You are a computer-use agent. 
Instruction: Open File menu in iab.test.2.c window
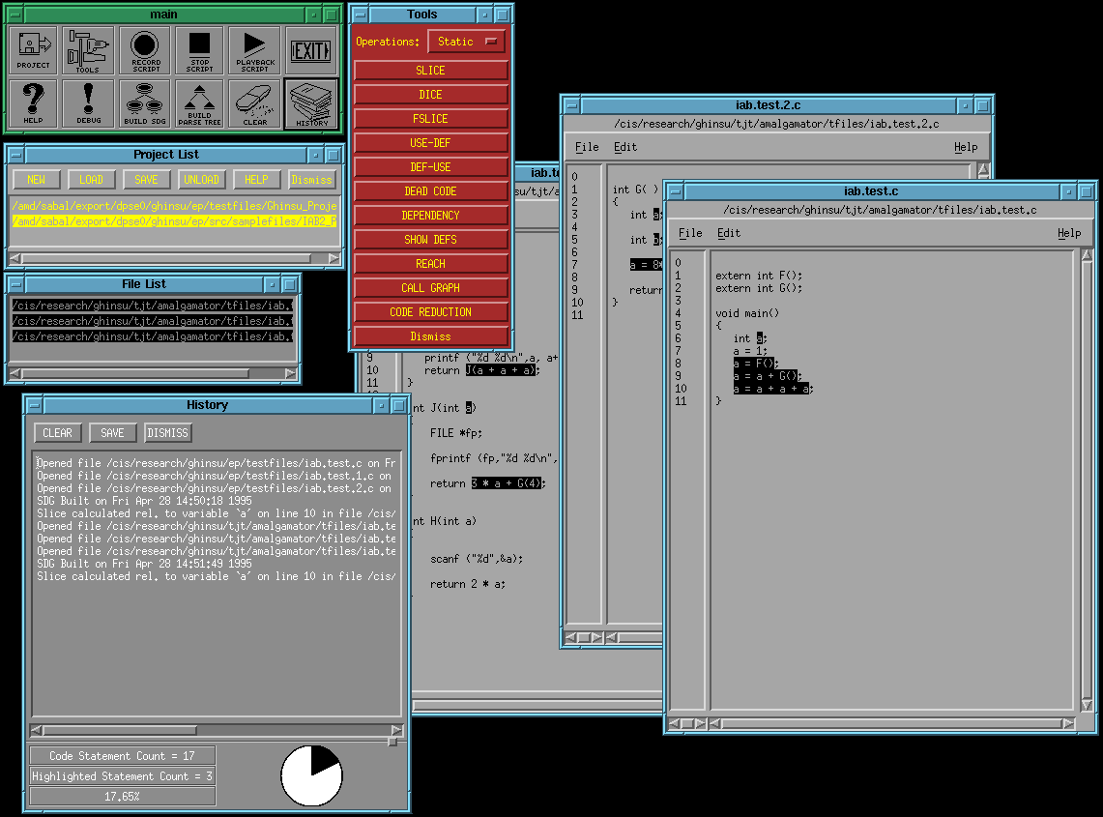tap(587, 147)
